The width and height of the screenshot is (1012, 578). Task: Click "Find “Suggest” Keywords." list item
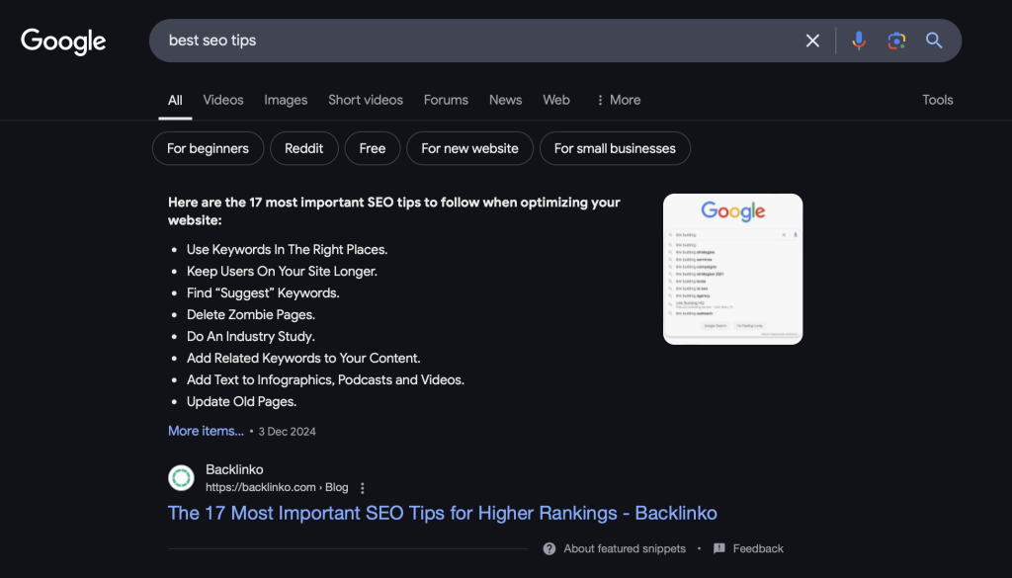[263, 293]
